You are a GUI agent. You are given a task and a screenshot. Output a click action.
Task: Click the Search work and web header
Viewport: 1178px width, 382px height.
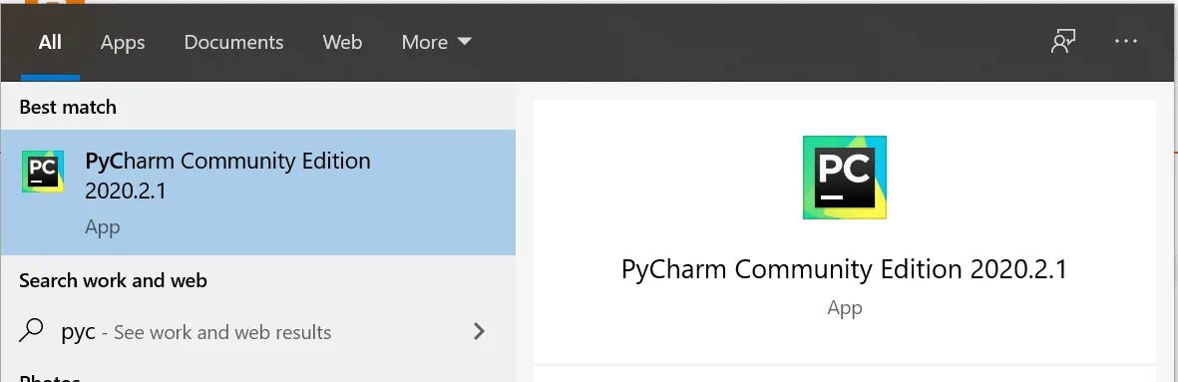[113, 280]
